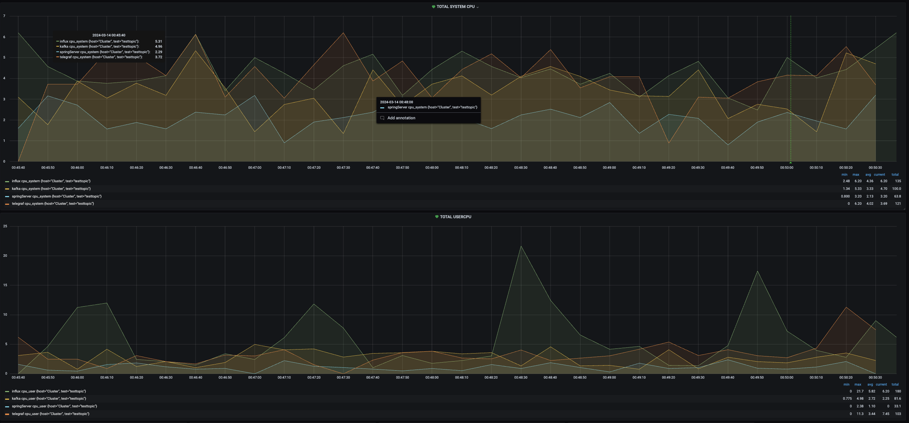This screenshot has height=423, width=909.
Task: Open the TOTAL USERCPU panel title menu
Action: click(x=455, y=217)
